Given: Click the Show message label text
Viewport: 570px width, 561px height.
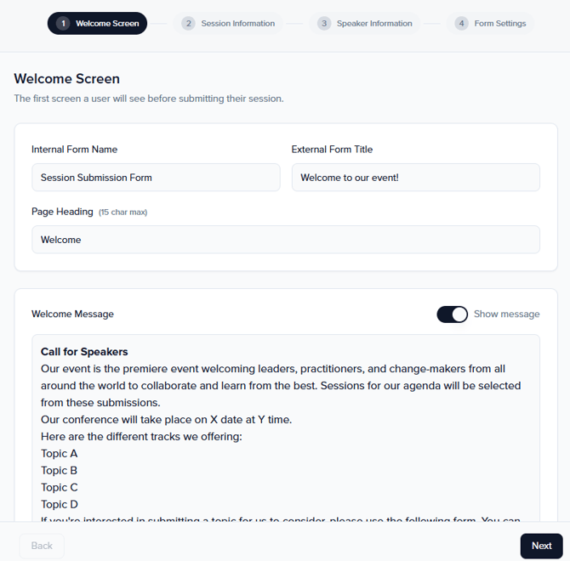Looking at the screenshot, I should [506, 314].
